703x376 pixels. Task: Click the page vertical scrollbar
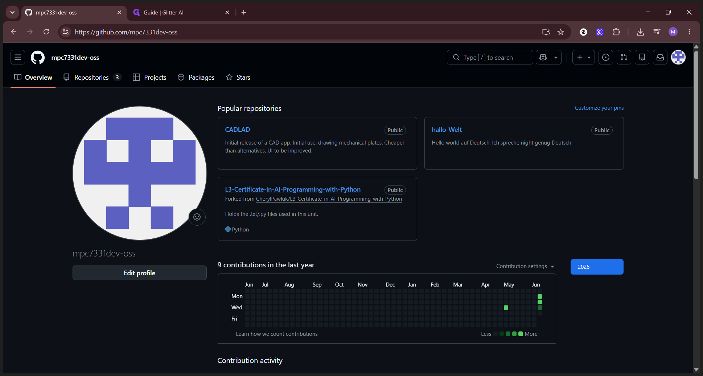(x=696, y=115)
